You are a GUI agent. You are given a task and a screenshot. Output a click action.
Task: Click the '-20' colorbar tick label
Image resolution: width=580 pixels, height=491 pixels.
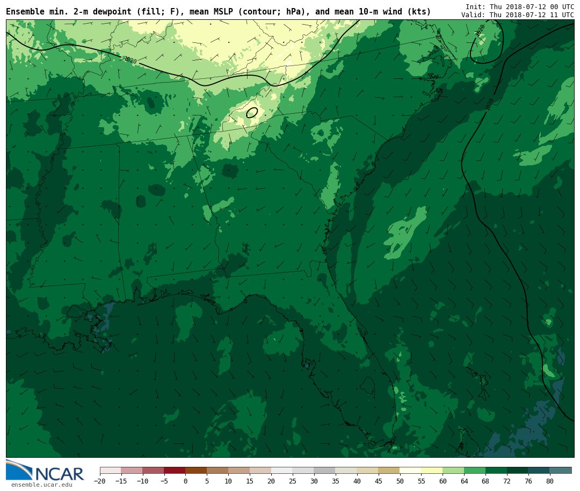(x=99, y=481)
